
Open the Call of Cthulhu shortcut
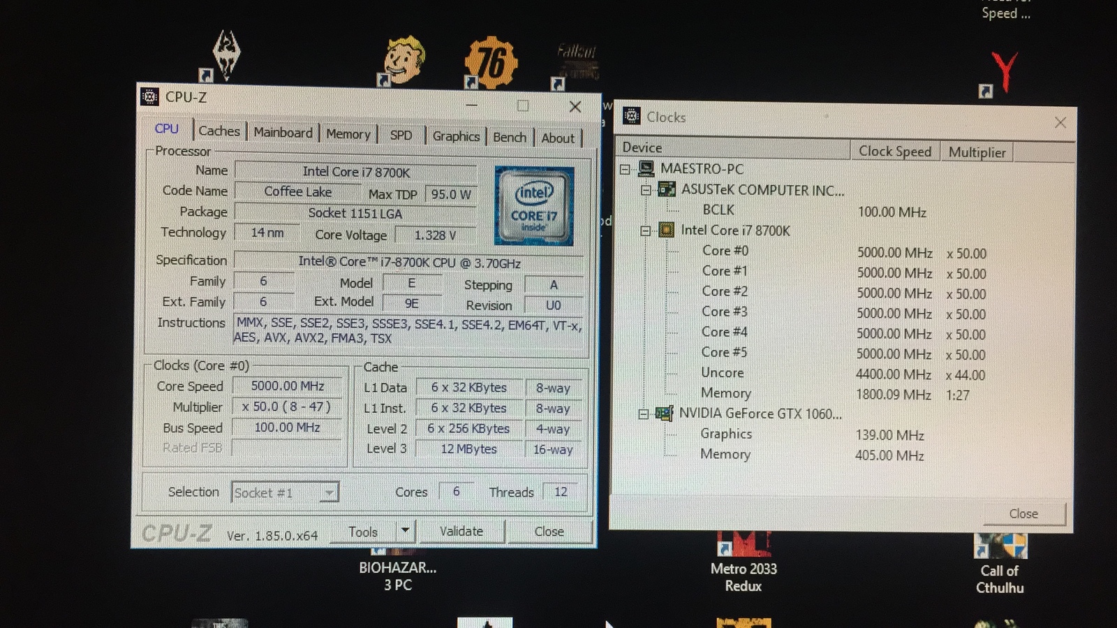(1000, 564)
